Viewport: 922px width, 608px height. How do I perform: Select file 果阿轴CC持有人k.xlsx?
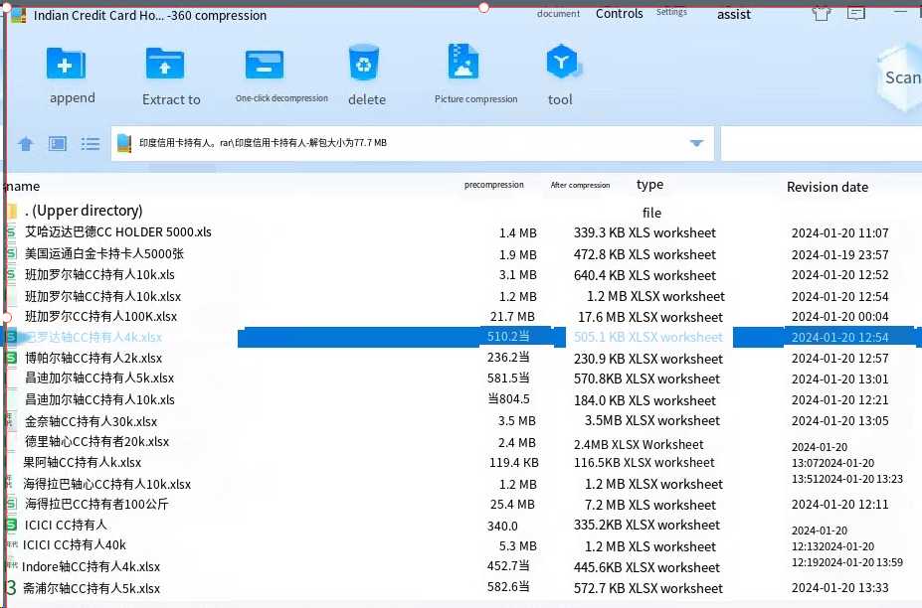(x=83, y=462)
